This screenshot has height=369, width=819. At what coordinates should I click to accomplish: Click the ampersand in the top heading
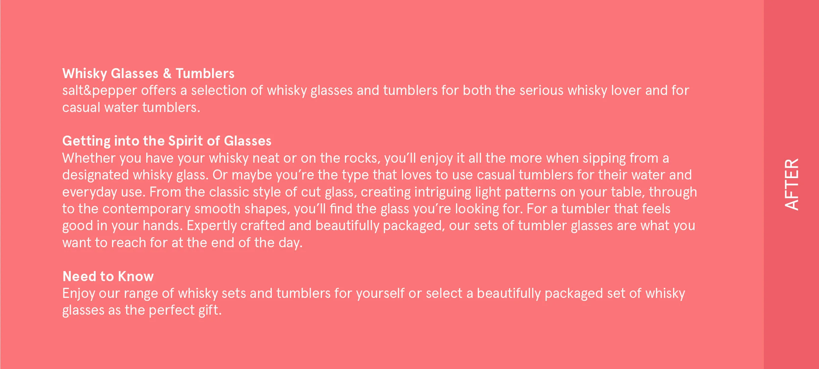coord(167,73)
